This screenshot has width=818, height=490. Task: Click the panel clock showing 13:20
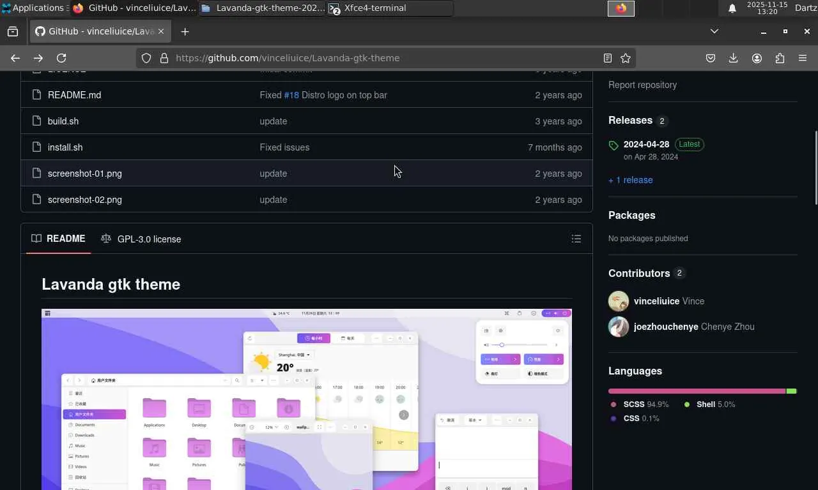coord(767,8)
